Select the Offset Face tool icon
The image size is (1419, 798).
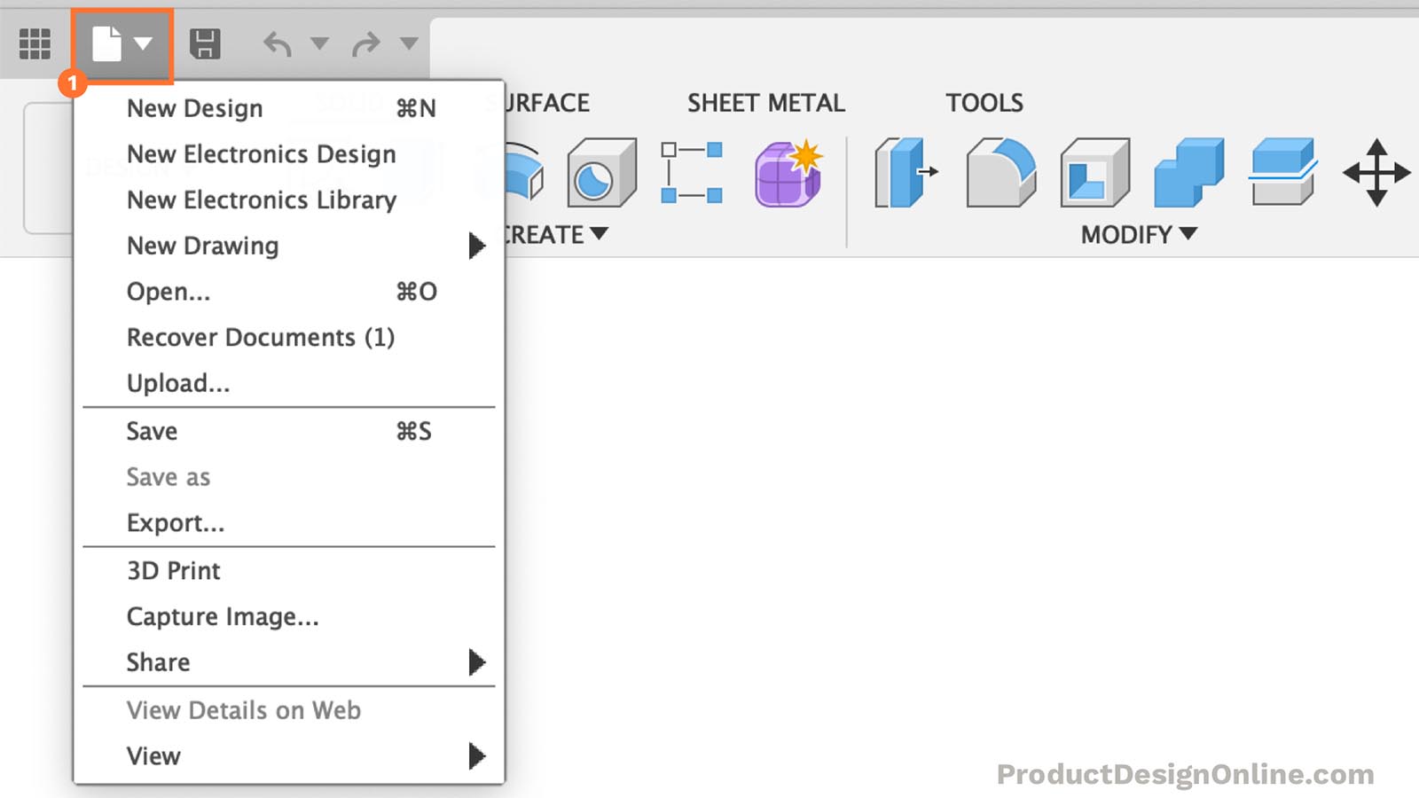[1283, 173]
